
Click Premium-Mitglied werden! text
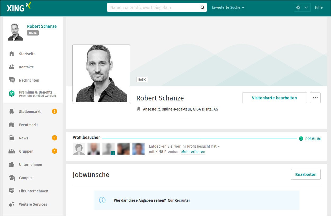(x=37, y=96)
